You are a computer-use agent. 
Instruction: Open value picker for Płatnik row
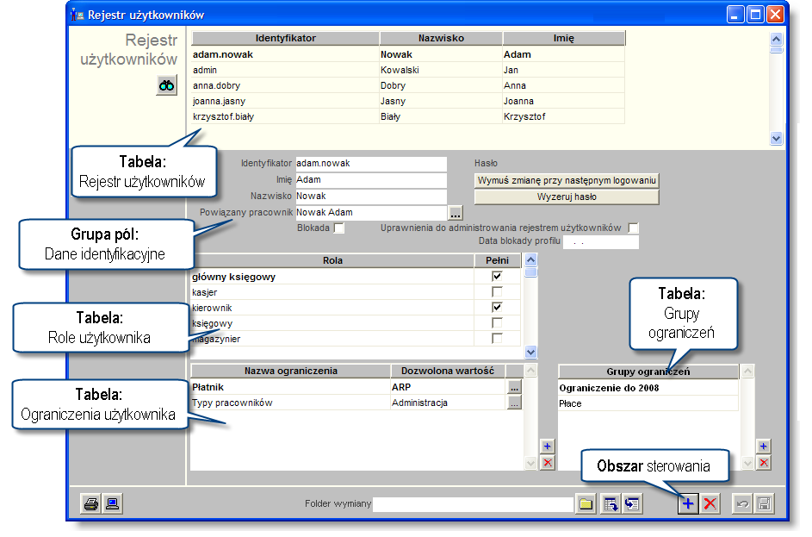pos(514,387)
